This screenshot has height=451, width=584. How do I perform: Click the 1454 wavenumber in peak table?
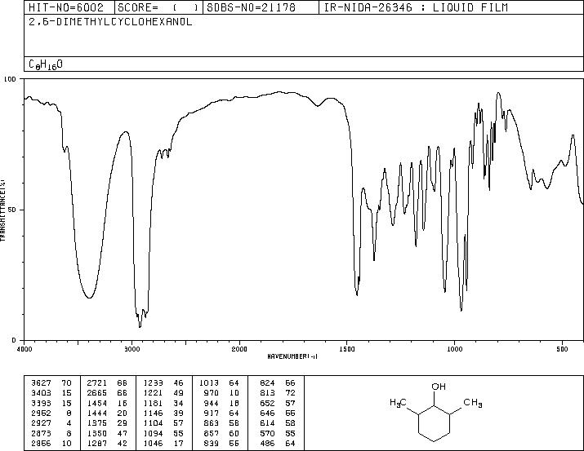click(97, 403)
